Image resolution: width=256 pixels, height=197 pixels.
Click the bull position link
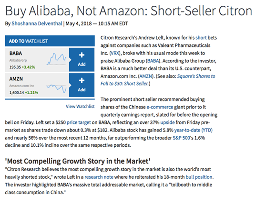(199, 177)
